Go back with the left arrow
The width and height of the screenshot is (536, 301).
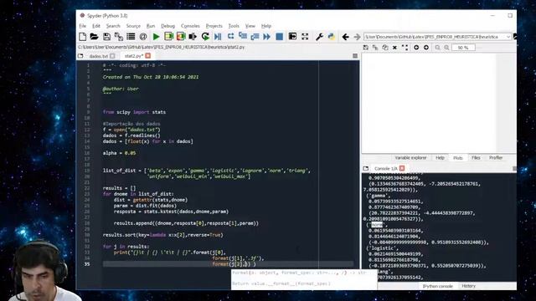[345, 37]
